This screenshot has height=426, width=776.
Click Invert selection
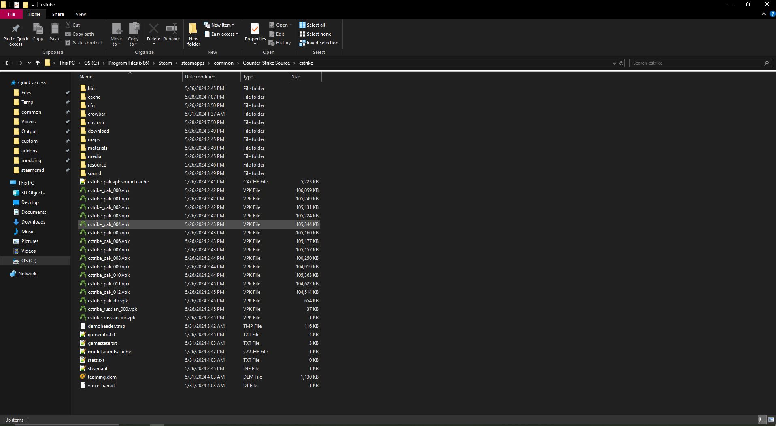tap(319, 43)
